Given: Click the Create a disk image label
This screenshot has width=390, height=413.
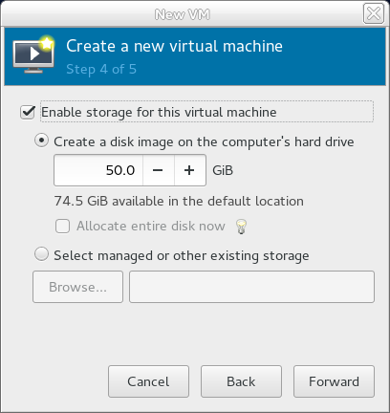Looking at the screenshot, I should 204,141.
